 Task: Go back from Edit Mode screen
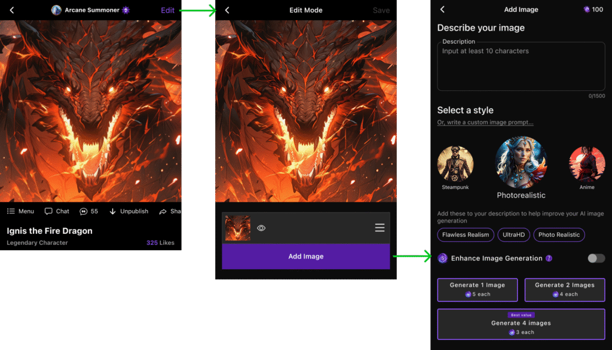[x=227, y=10]
